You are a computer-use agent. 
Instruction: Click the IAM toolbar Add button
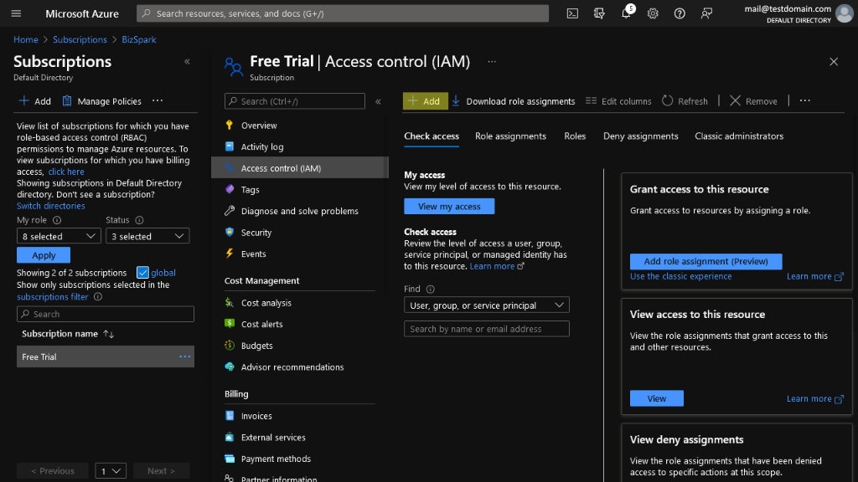[x=425, y=101]
